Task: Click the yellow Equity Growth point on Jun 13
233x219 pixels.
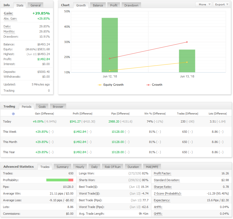Action: (x=187, y=62)
